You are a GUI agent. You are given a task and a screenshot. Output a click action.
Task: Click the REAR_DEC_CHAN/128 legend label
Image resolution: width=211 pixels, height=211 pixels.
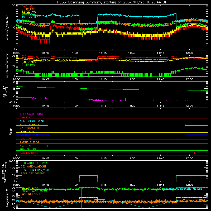coord(35,170)
